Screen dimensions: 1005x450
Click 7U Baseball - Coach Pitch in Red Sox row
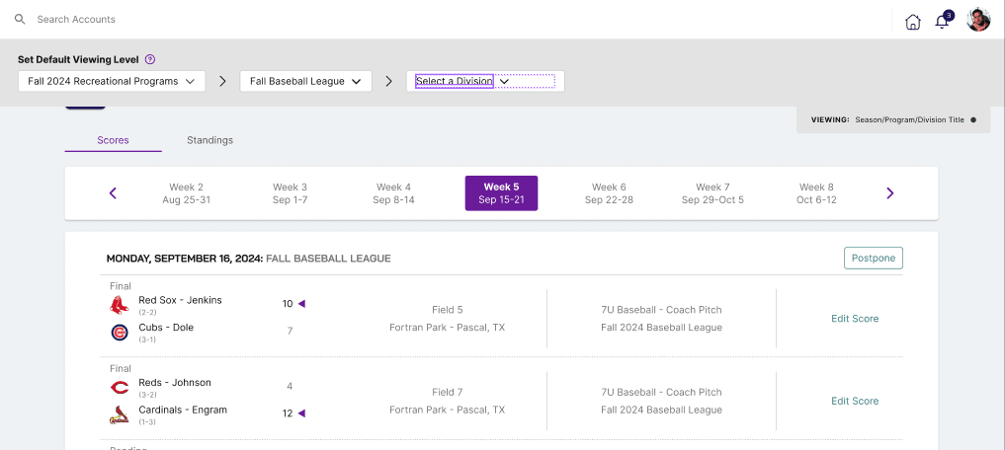661,310
